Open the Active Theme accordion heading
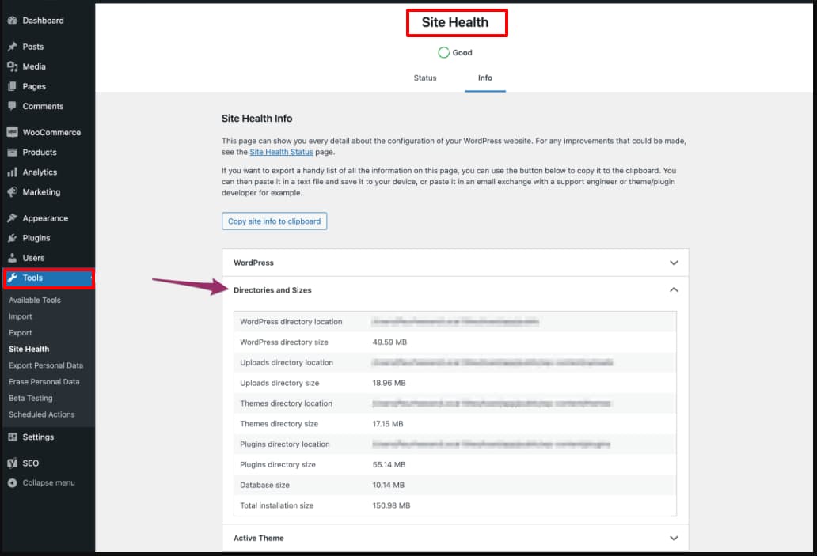817x556 pixels. [259, 539]
